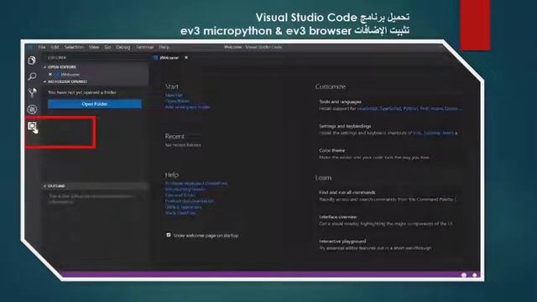Image resolution: width=537 pixels, height=302 pixels.
Task: Open the View menu
Action: 94,47
